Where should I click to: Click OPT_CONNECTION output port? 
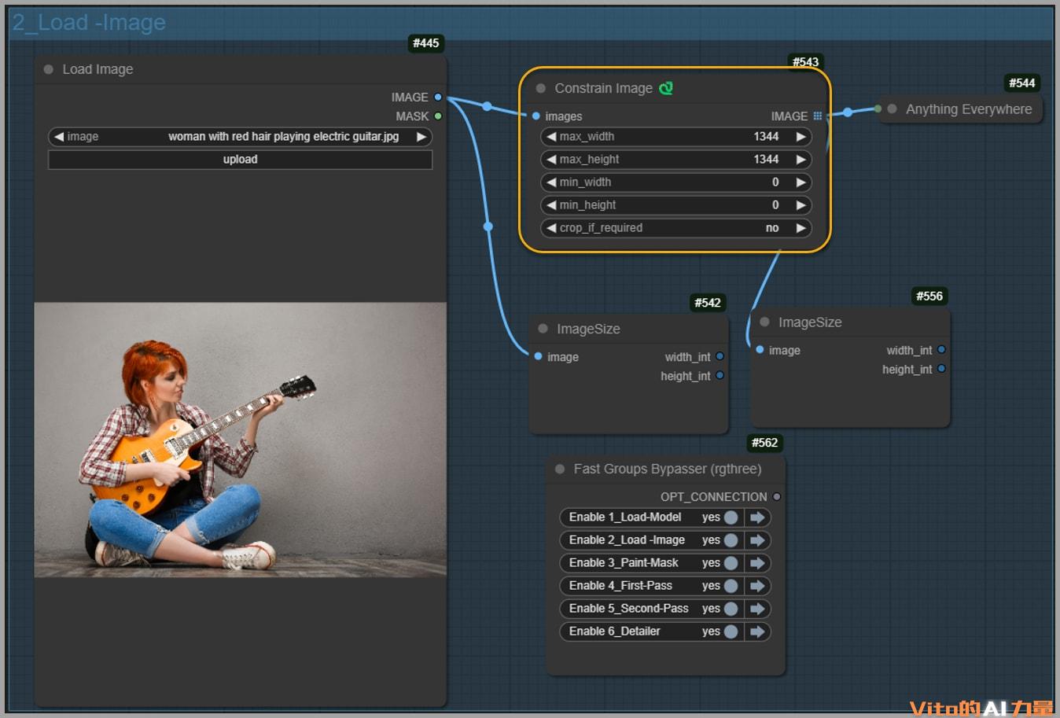(x=777, y=497)
